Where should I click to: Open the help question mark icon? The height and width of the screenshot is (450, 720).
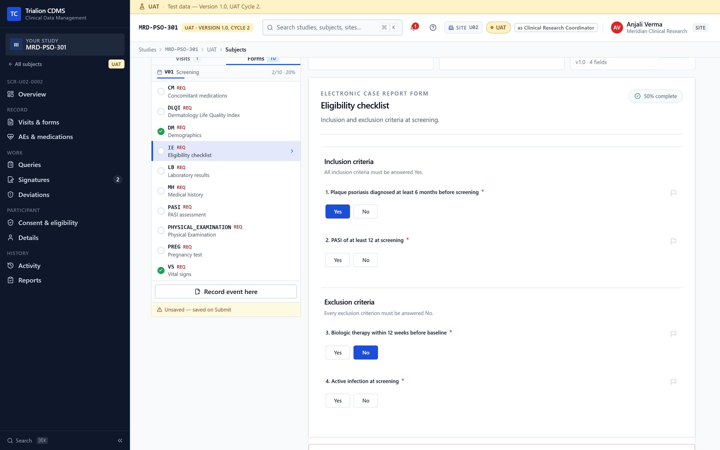[433, 27]
